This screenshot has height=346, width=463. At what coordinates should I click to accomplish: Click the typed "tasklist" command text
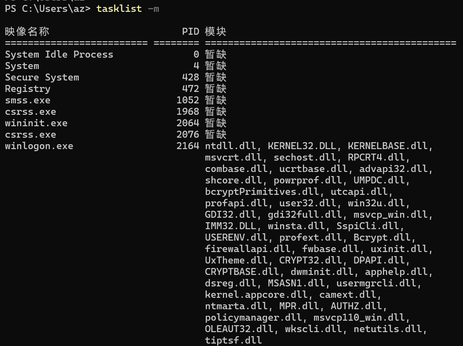click(x=119, y=9)
